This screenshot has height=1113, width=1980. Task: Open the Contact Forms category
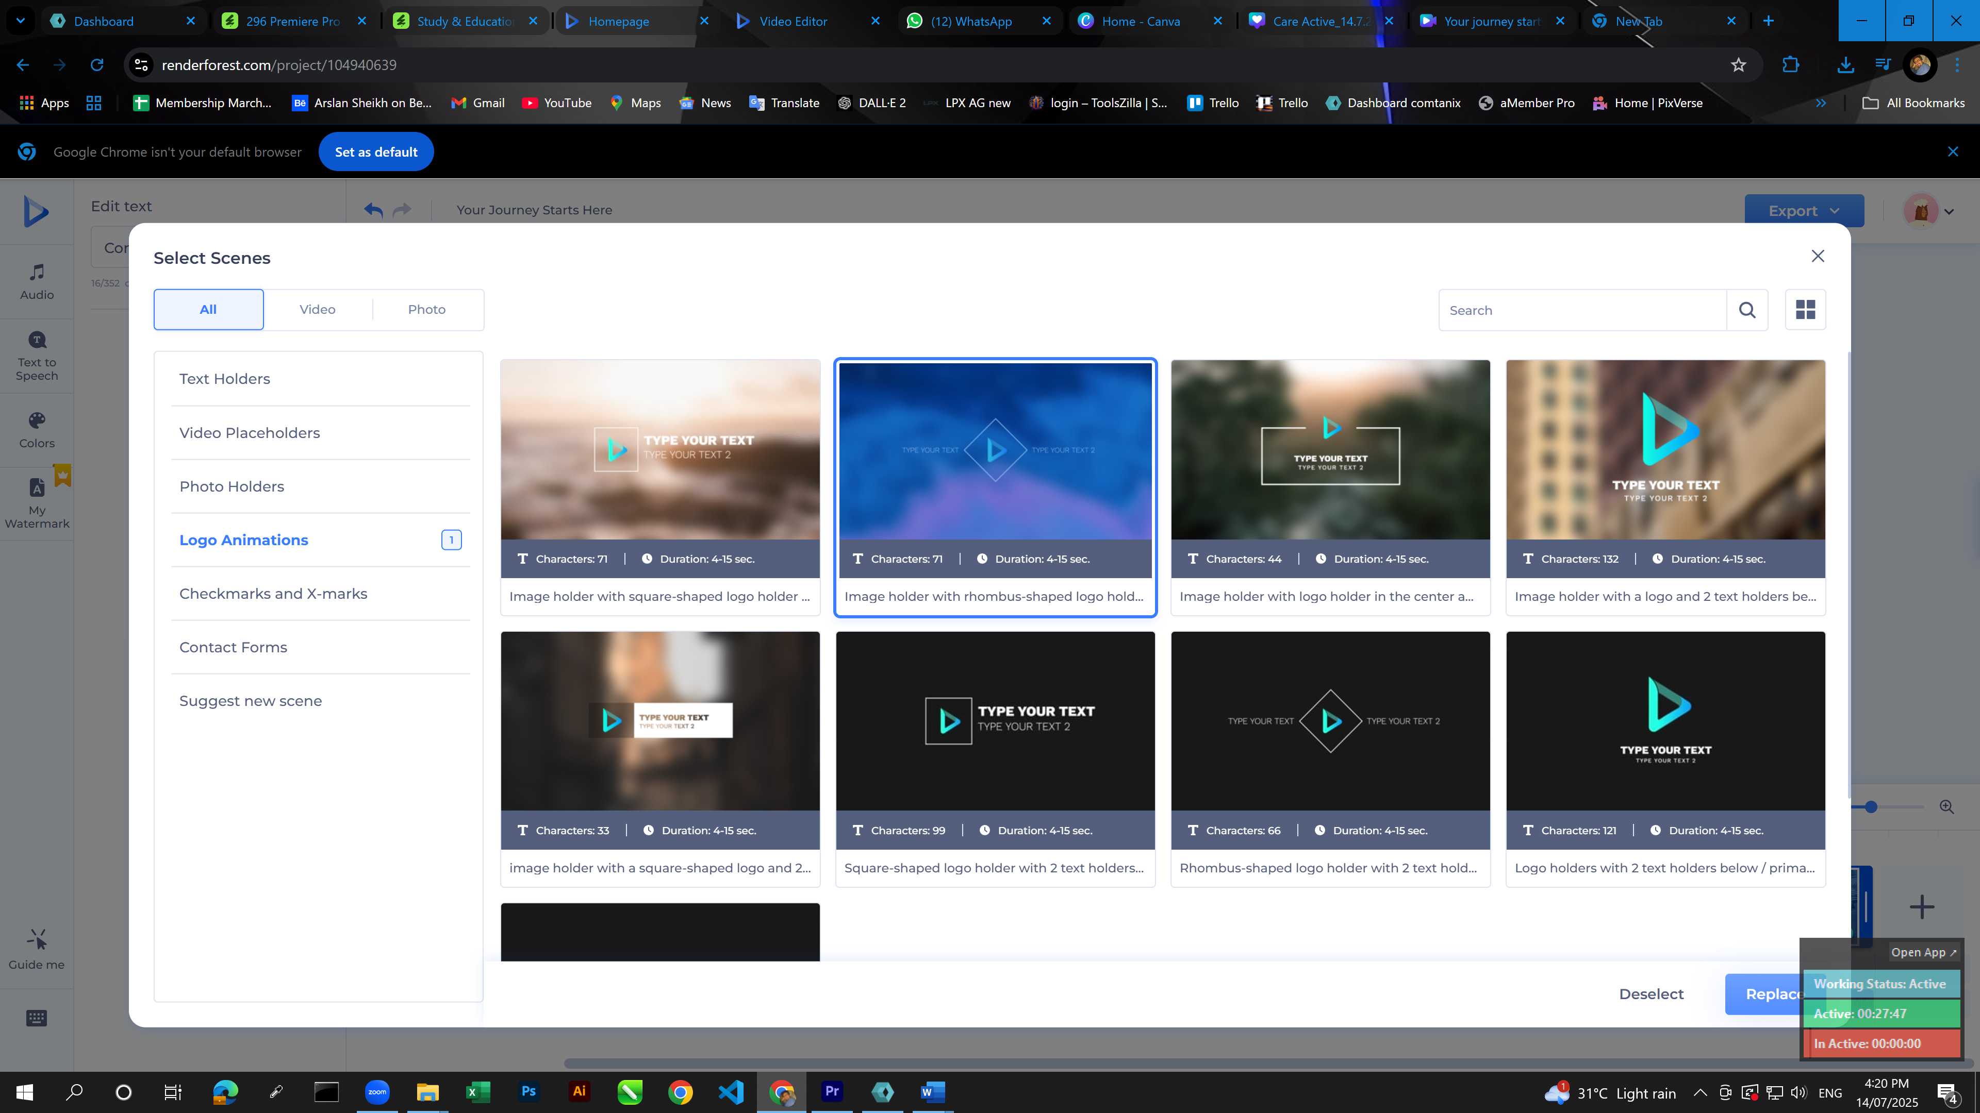point(321,648)
